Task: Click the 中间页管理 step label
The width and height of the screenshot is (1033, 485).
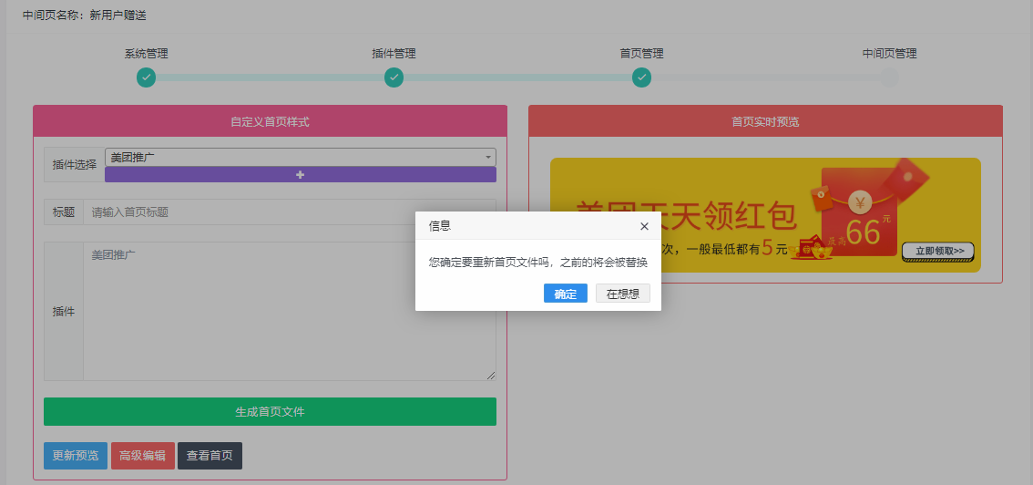Action: pos(889,54)
